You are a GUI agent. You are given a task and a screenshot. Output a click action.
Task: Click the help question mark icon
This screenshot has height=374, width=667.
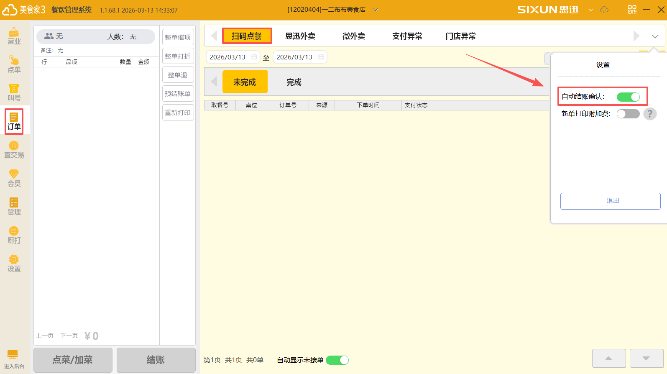click(649, 114)
